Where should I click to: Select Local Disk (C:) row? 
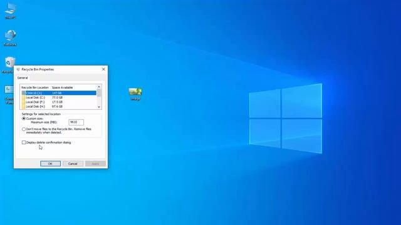[x=59, y=97]
